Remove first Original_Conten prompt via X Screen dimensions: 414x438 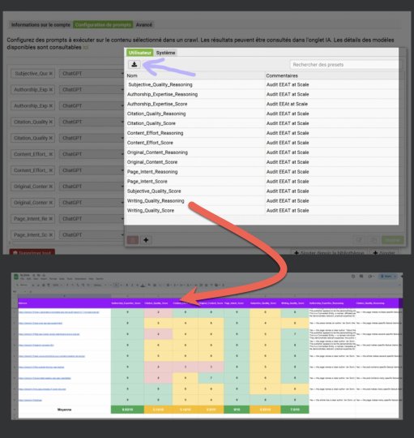point(51,187)
